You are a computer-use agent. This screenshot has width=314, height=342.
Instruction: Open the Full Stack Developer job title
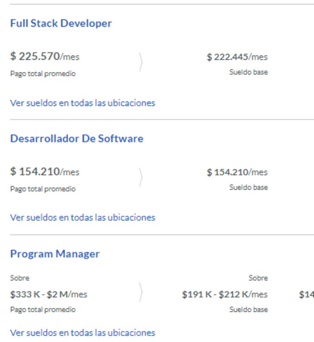(61, 23)
